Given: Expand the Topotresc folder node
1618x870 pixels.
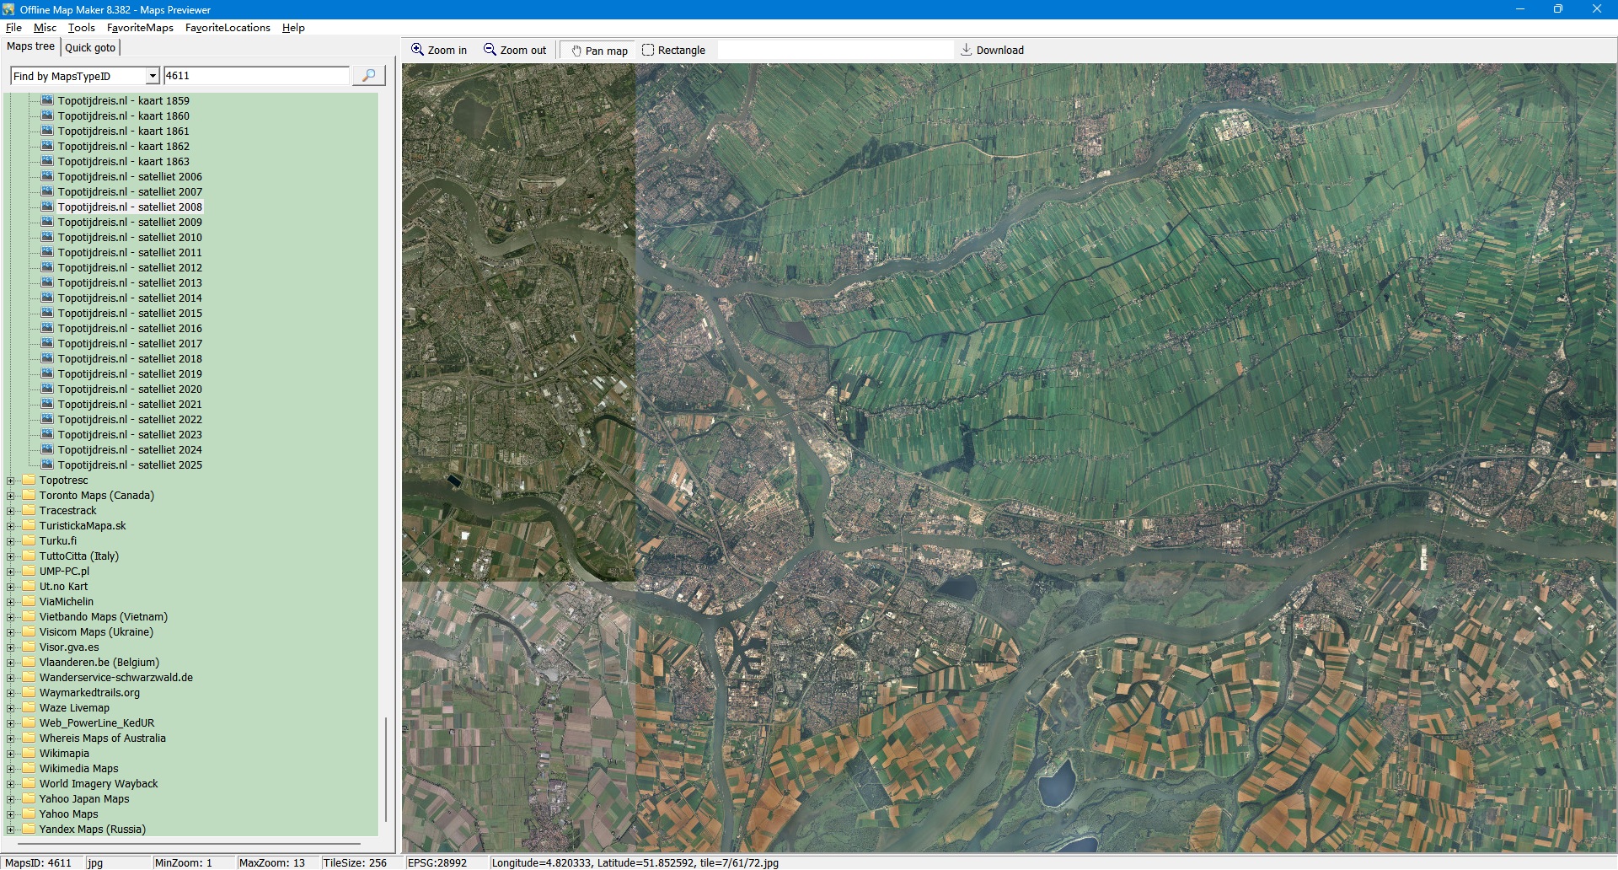Looking at the screenshot, I should click(x=11, y=481).
